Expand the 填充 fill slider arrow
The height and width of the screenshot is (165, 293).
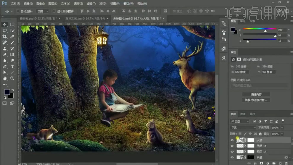point(282,134)
